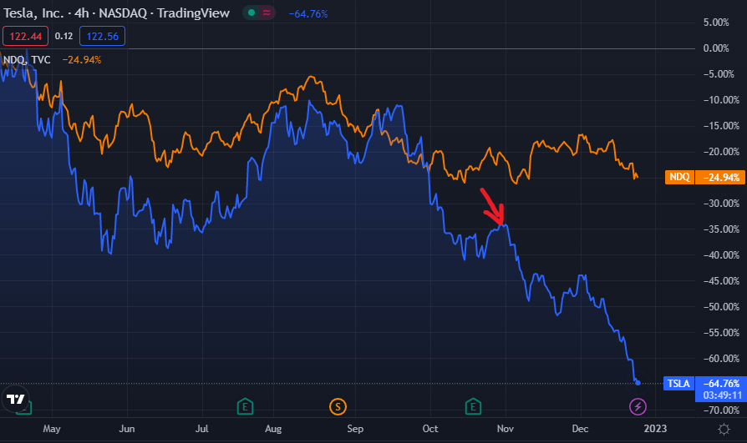
Task: Open chart settings gear icon
Action: 724,429
